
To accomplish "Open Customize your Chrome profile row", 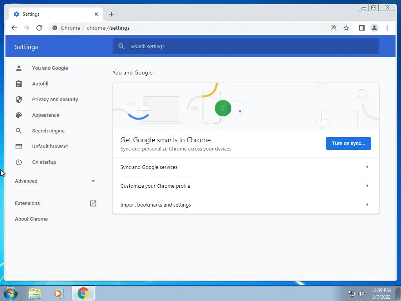I will coord(246,186).
